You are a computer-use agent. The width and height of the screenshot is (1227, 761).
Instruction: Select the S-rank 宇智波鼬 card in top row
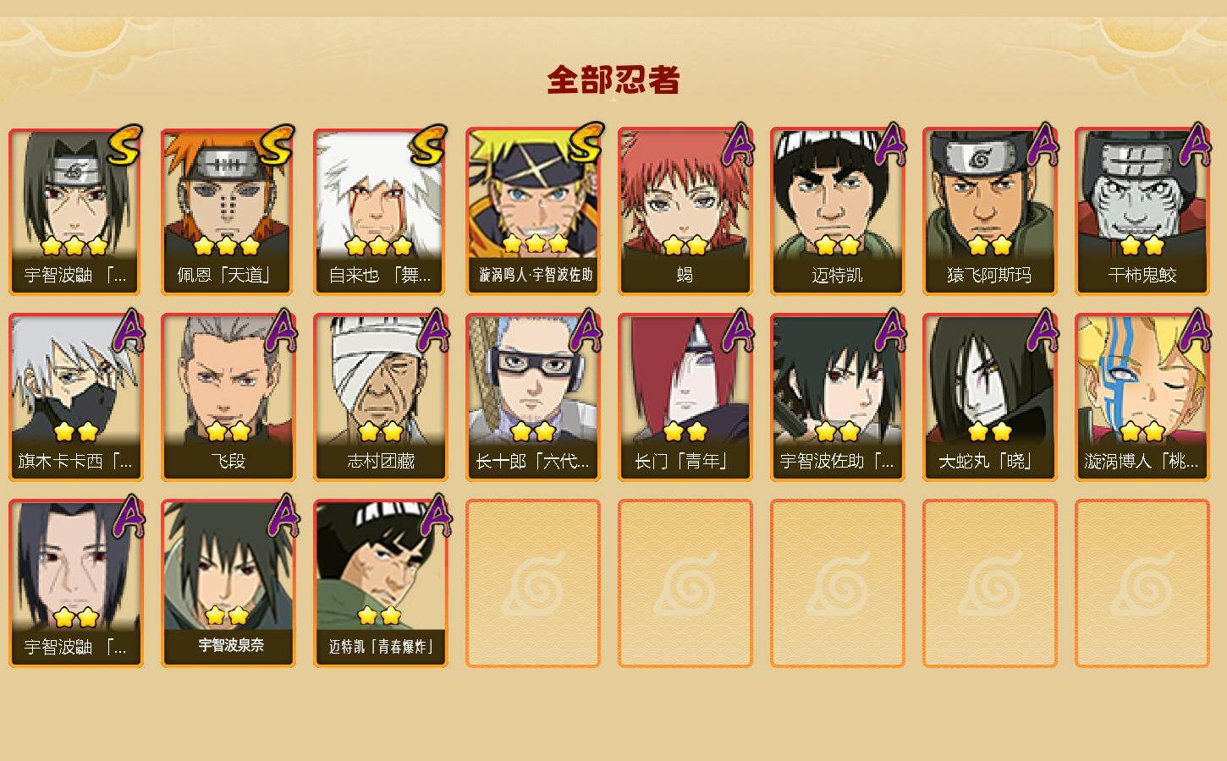tap(75, 211)
